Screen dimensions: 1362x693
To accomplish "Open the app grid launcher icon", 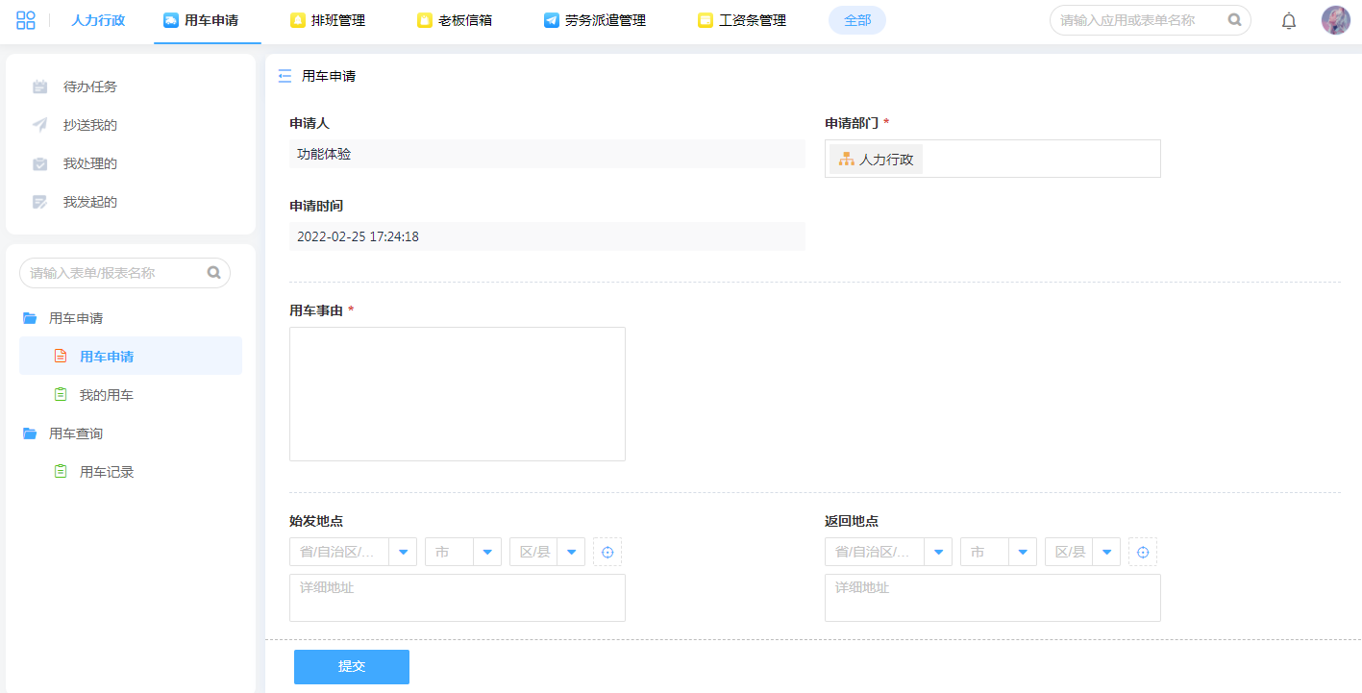I will [x=26, y=20].
